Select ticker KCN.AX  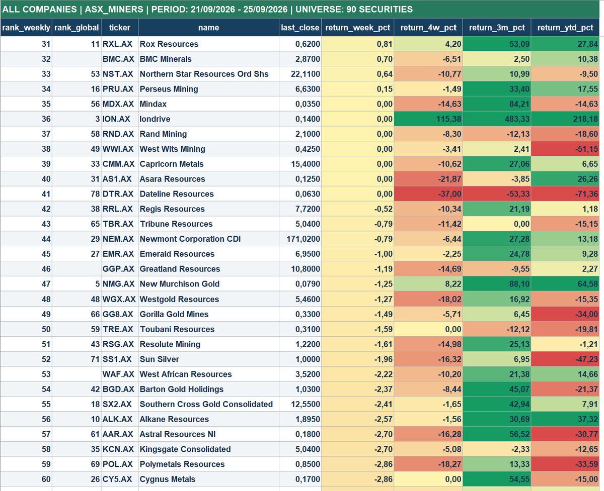coord(119,449)
